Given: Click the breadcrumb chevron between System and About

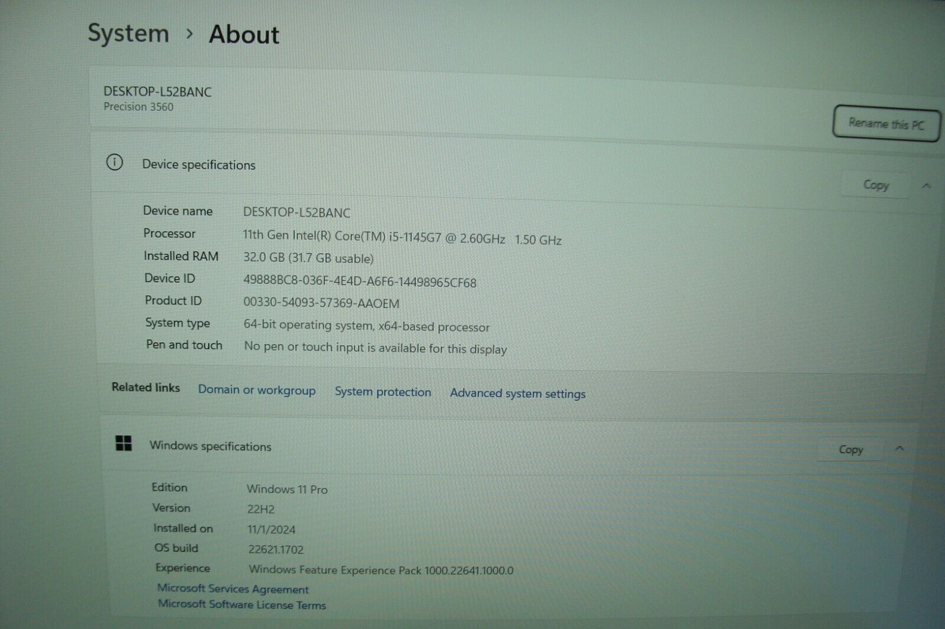Looking at the screenshot, I should 189,35.
